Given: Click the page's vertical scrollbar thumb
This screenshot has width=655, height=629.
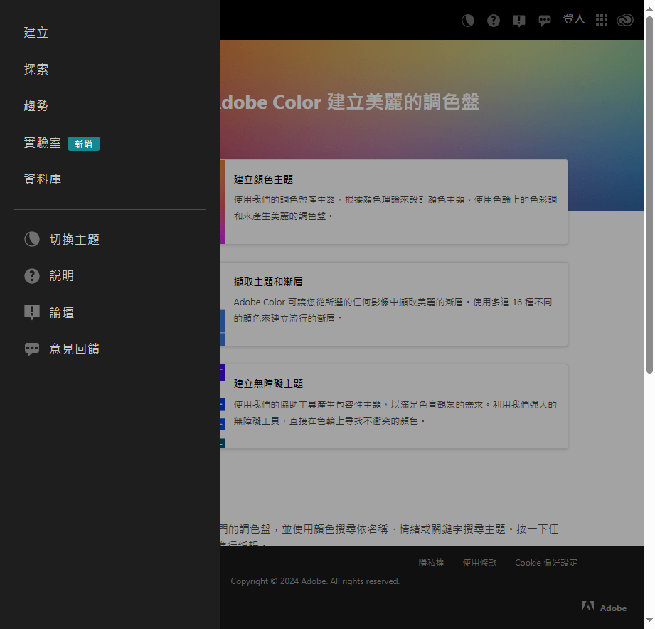Looking at the screenshot, I should (649, 195).
